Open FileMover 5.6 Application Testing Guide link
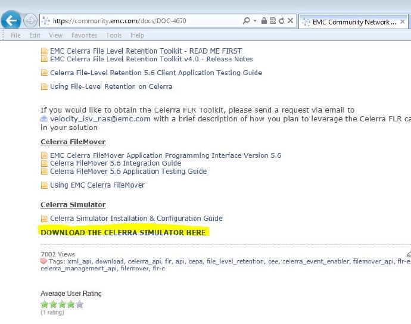Screen dimensions: 411x324 [x=129, y=172]
